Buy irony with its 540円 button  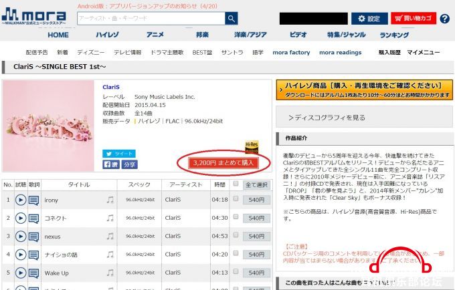(x=256, y=200)
